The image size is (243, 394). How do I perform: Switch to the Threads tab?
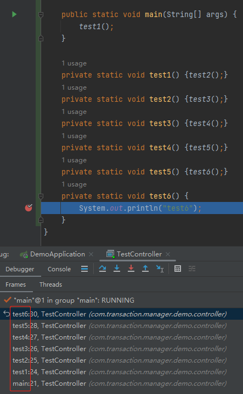[x=50, y=284]
